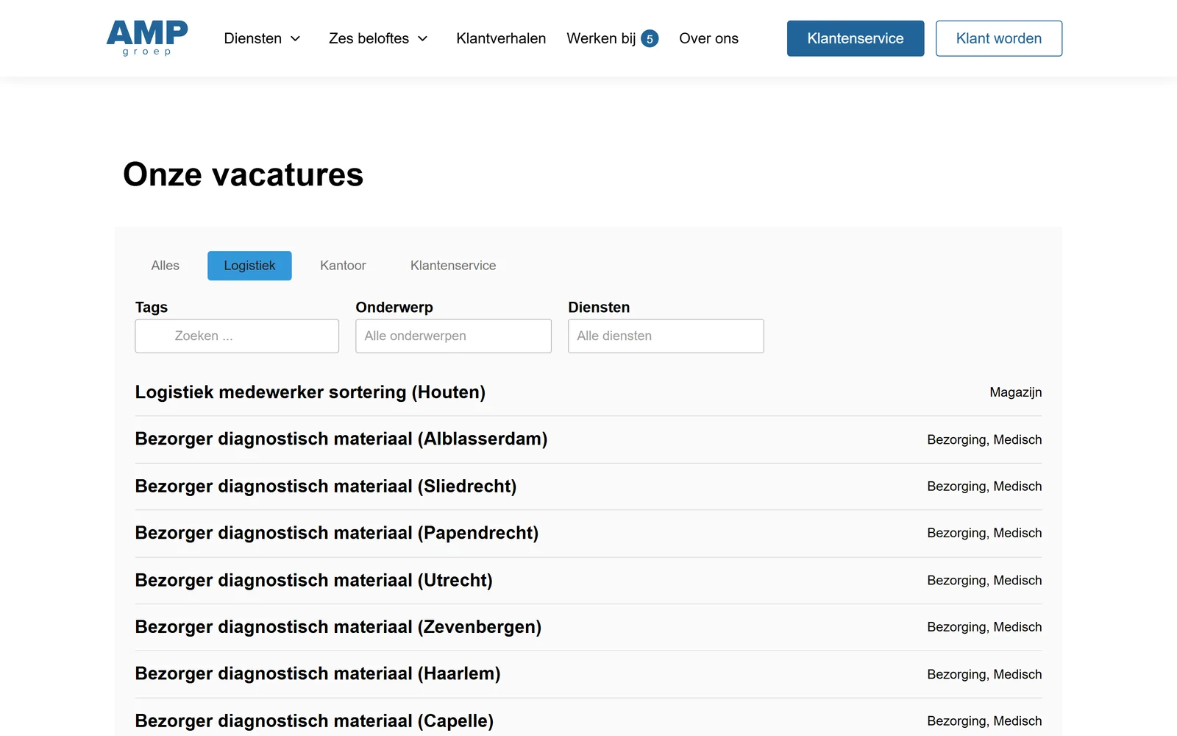Click the Onze vacatures heading
Screen dimensions: 1177x736
tap(243, 175)
